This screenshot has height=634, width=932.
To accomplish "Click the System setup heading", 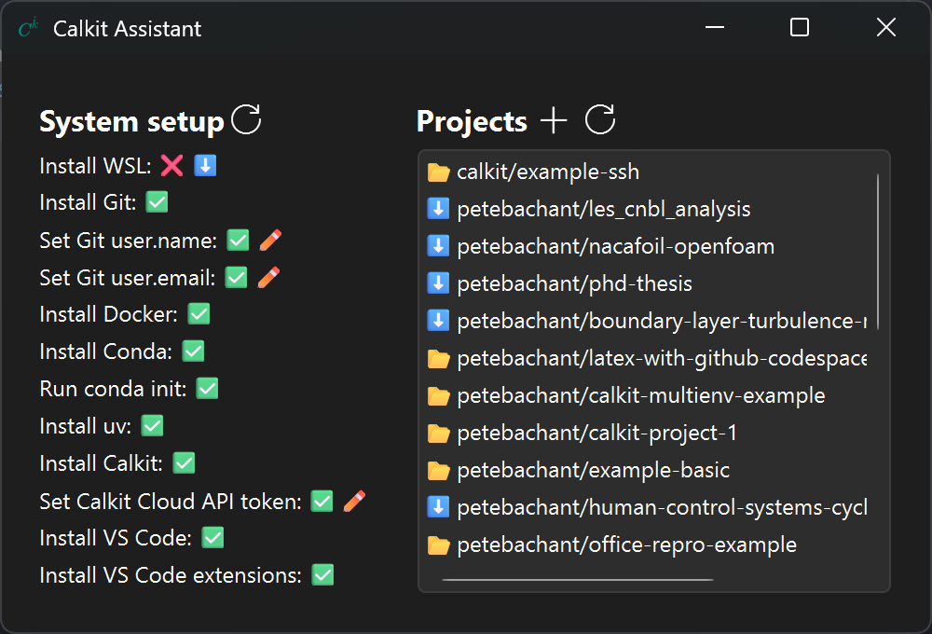I will [x=131, y=121].
